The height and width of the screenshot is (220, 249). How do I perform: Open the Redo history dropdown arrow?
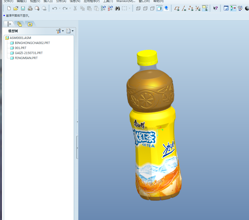click(x=70, y=8)
